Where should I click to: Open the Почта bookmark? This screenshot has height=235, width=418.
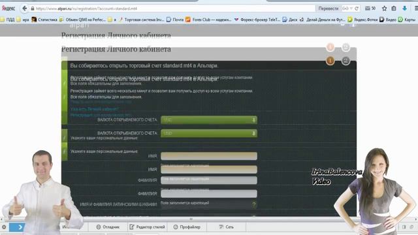(x=175, y=20)
